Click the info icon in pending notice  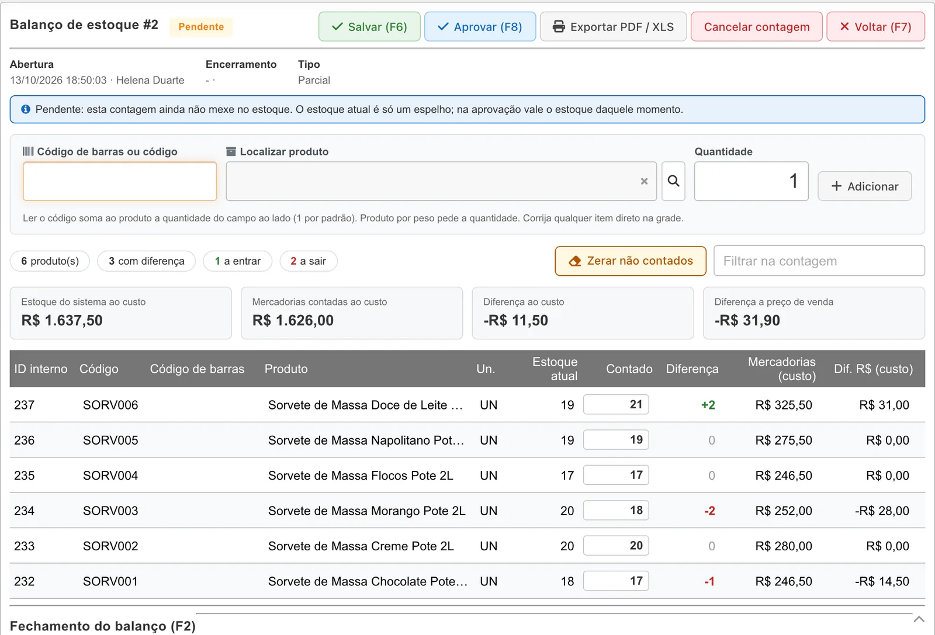(26, 109)
